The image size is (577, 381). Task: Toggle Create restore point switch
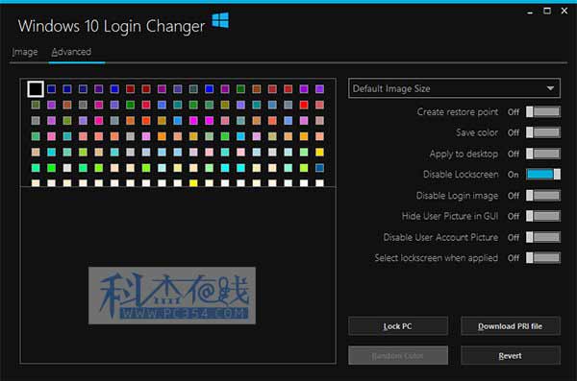tap(543, 111)
